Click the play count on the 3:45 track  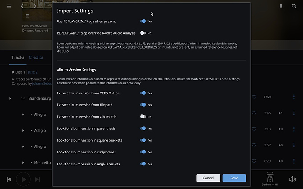281,113
